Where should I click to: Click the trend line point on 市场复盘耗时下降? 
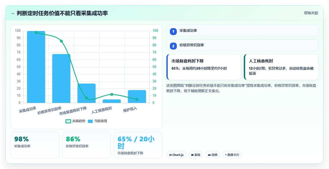(87, 98)
